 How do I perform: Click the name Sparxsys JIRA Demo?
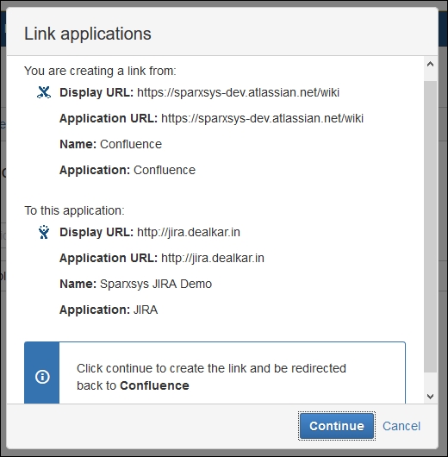pyautogui.click(x=156, y=284)
